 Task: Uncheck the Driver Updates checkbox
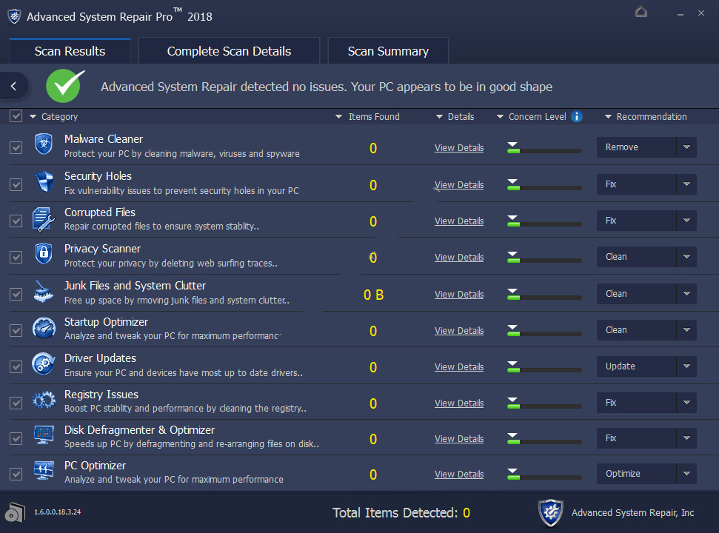click(16, 366)
